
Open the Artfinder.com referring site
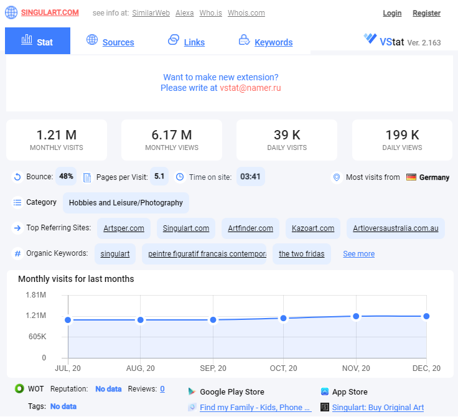(x=250, y=228)
